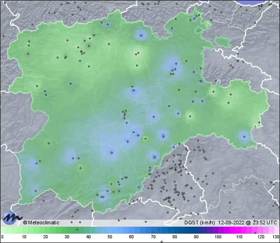Click the ©Meteoclimatic copyright text

(41, 222)
